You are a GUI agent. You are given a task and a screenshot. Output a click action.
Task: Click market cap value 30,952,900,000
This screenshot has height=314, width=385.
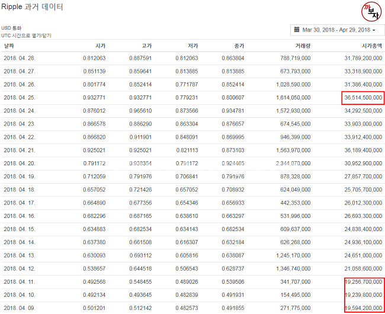click(x=363, y=164)
